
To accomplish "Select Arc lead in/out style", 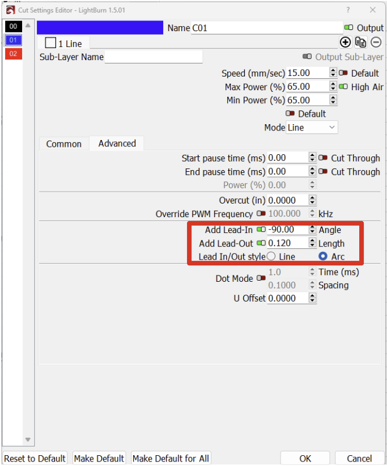I will coord(323,256).
